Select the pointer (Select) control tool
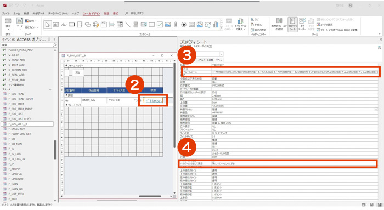The width and height of the screenshot is (384, 210). point(48,25)
